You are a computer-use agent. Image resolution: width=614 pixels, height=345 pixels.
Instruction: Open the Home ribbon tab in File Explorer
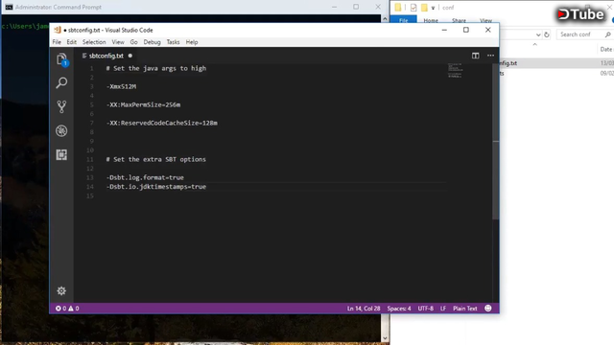click(431, 20)
